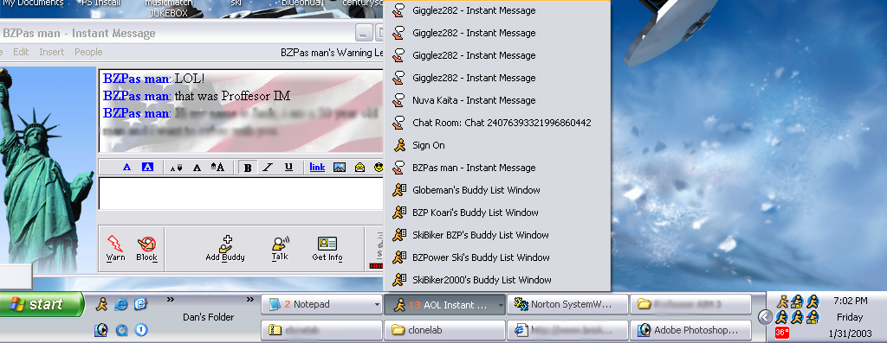This screenshot has width=887, height=343.
Task: Select the smaller font size icon
Action: (177, 168)
